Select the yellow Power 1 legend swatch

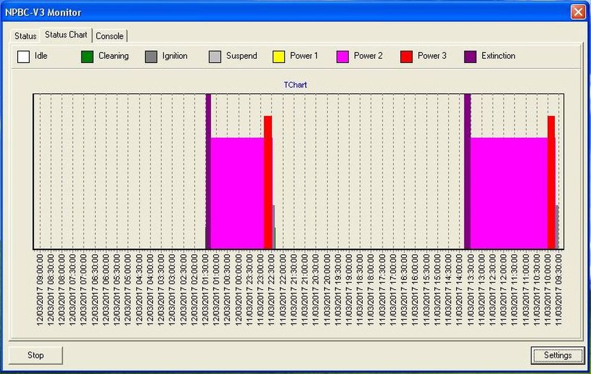point(279,56)
